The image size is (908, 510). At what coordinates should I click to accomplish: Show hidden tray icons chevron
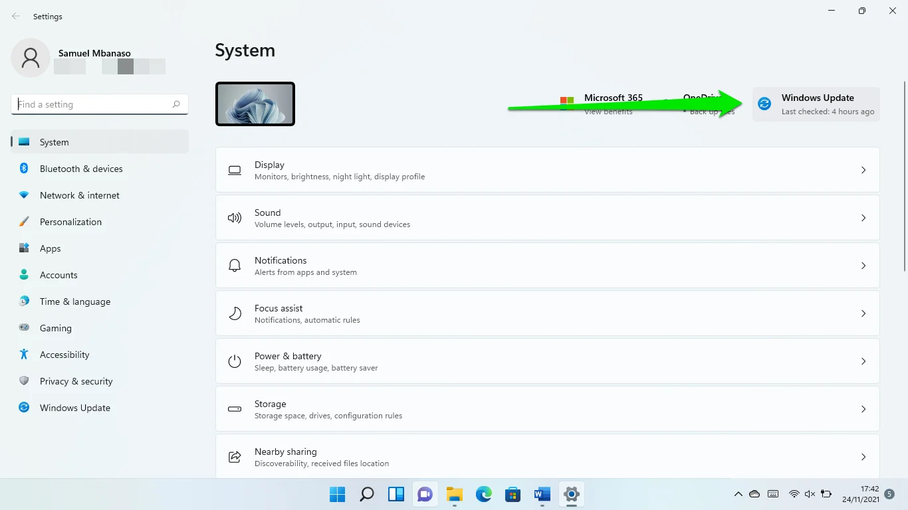click(x=738, y=494)
